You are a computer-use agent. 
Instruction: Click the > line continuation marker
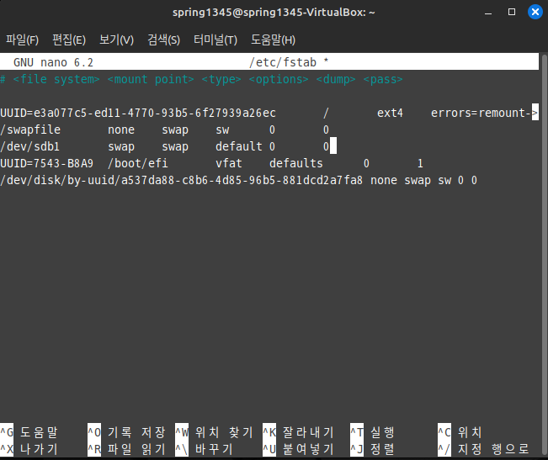(535, 112)
